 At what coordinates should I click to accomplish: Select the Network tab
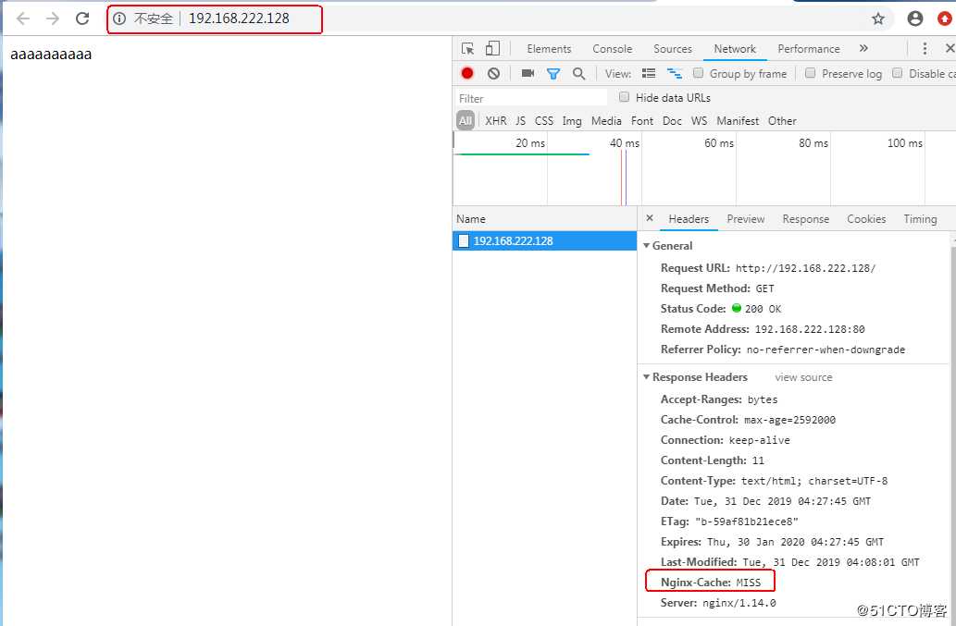point(735,49)
